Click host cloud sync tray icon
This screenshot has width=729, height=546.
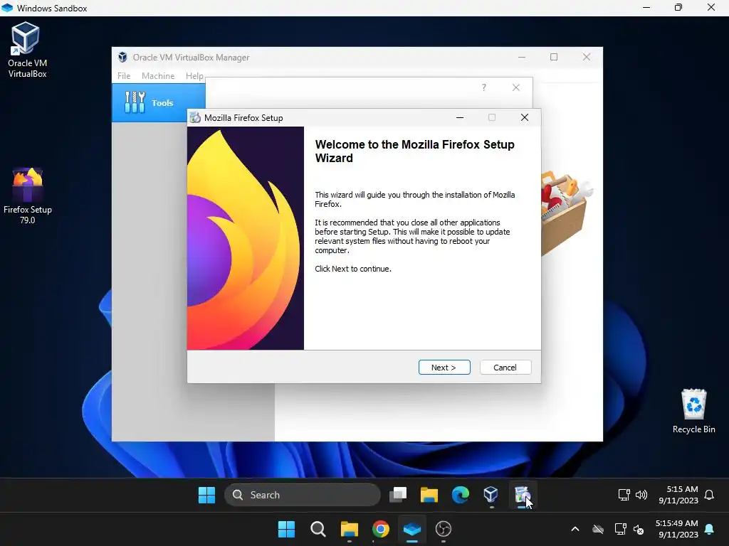click(598, 529)
